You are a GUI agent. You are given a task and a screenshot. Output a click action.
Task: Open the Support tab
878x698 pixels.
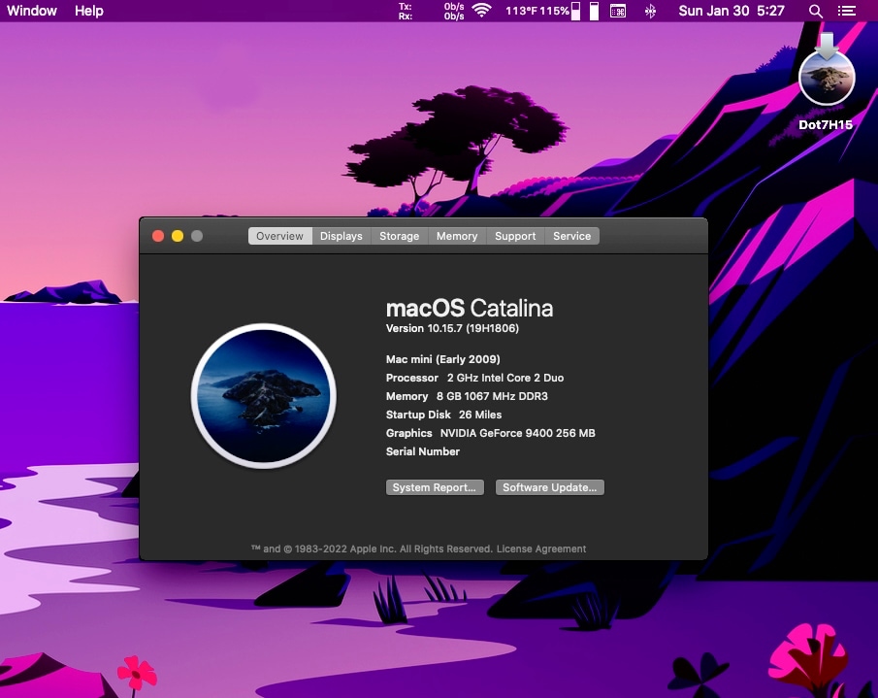515,236
